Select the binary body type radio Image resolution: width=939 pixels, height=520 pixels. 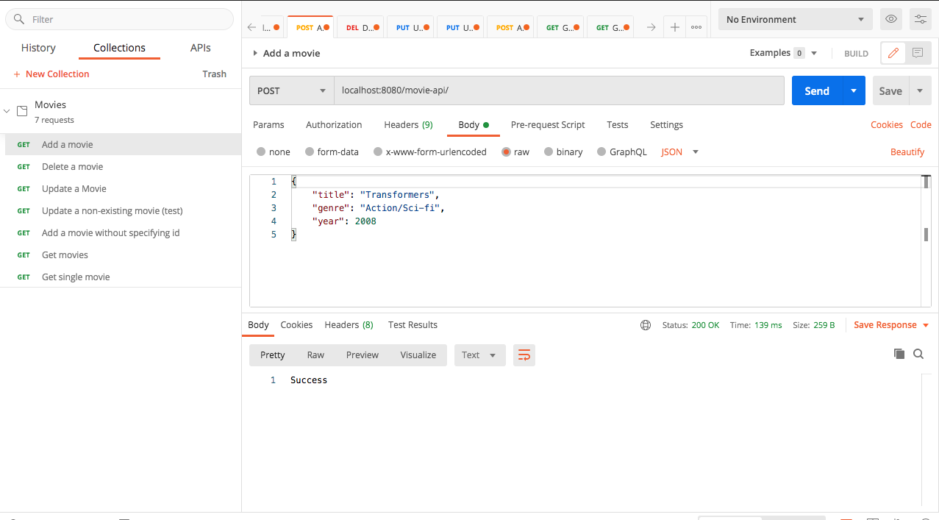549,152
